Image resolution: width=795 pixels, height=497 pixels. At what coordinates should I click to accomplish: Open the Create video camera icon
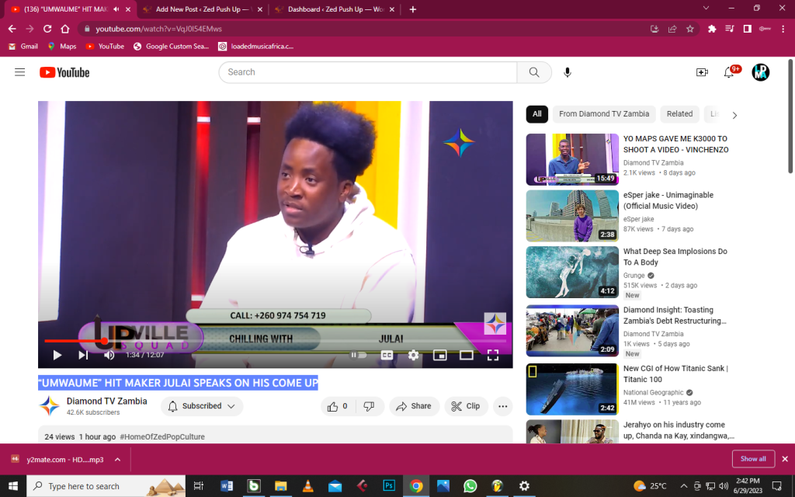pos(702,72)
